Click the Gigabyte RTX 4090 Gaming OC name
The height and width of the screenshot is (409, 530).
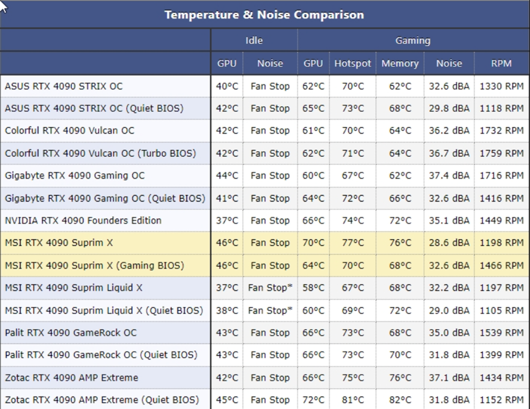[75, 175]
